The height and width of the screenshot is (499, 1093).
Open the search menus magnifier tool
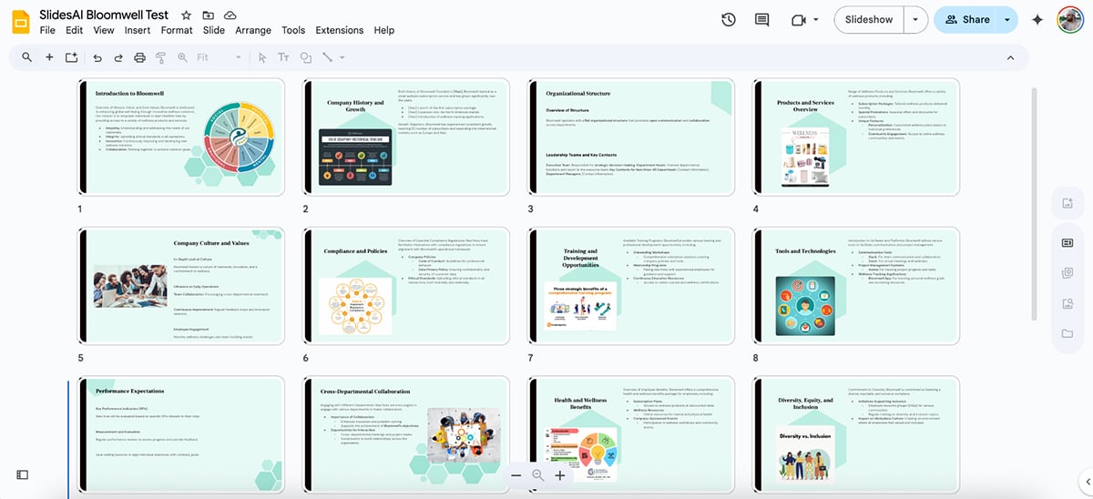click(x=26, y=57)
